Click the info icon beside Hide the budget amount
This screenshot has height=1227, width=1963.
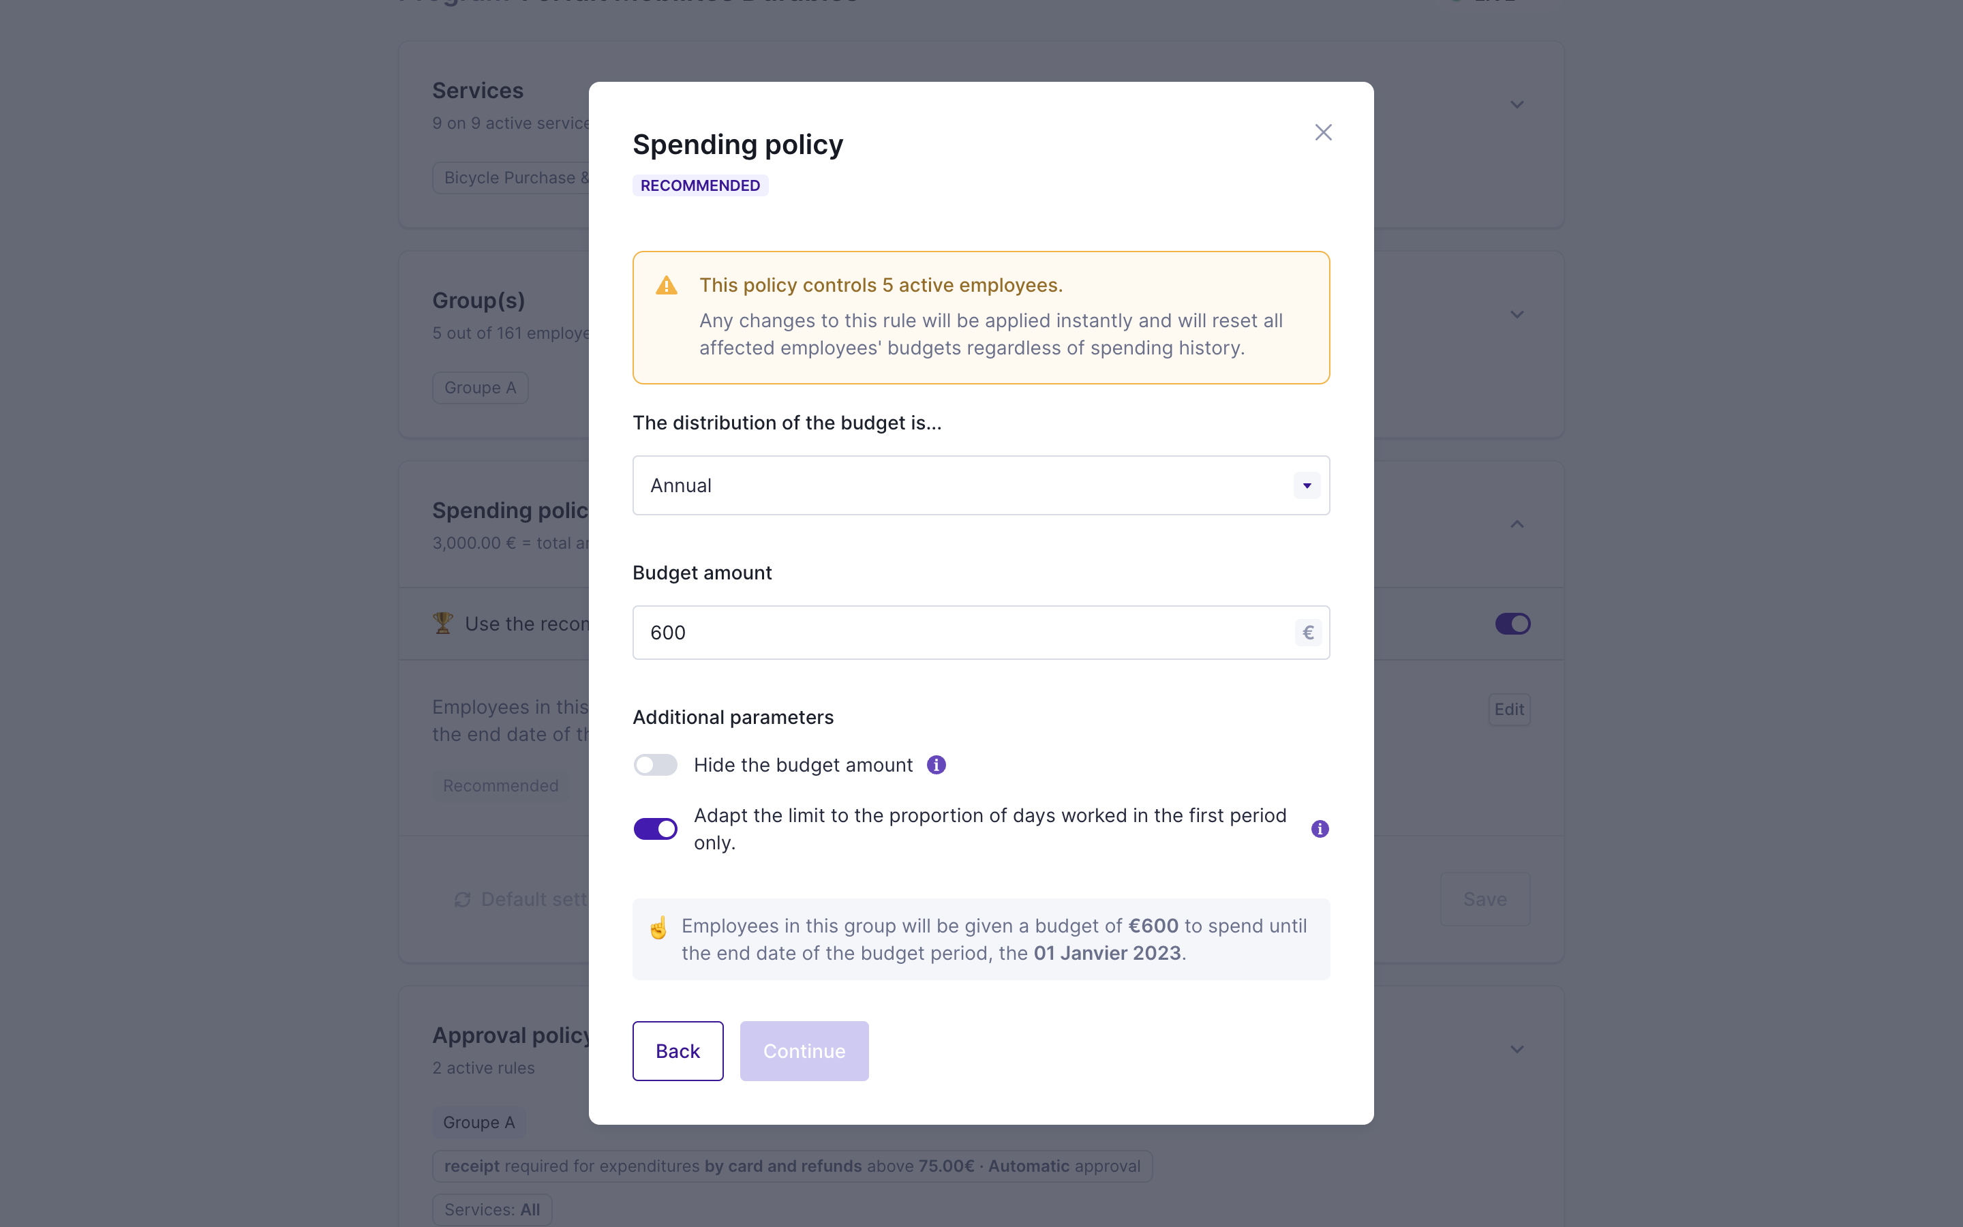[936, 766]
